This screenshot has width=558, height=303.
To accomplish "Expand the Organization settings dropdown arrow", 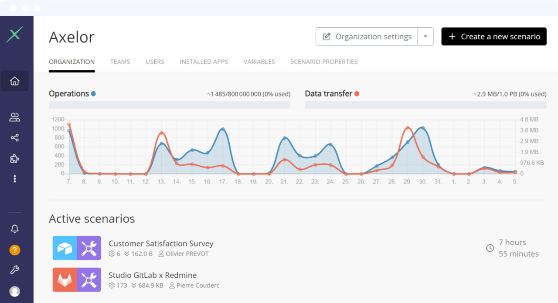I will [x=425, y=37].
